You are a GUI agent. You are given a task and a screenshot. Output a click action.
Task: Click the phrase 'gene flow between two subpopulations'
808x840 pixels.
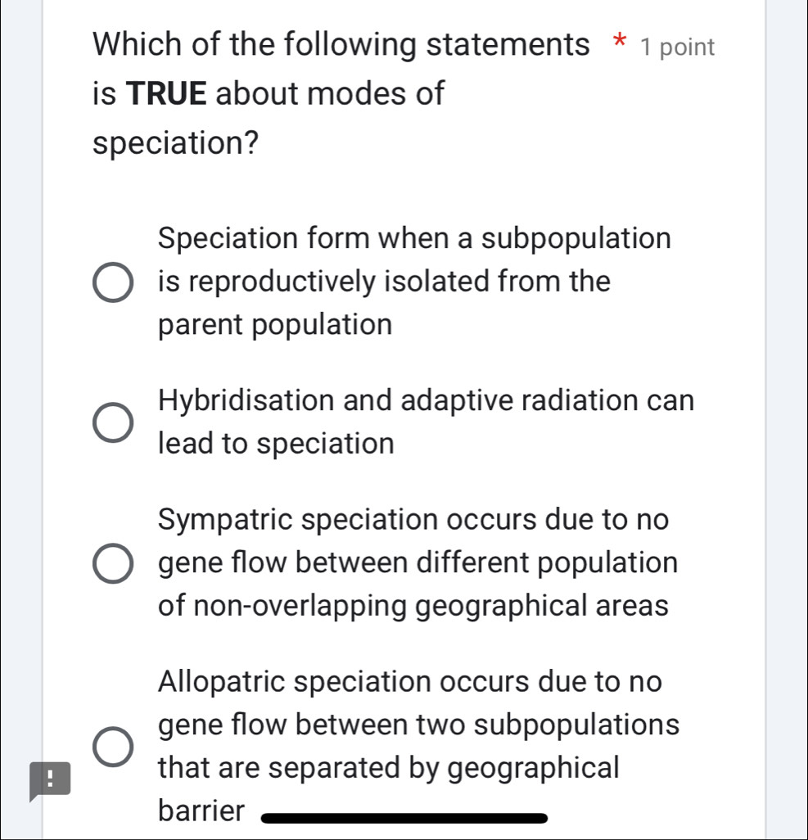pyautogui.click(x=419, y=725)
